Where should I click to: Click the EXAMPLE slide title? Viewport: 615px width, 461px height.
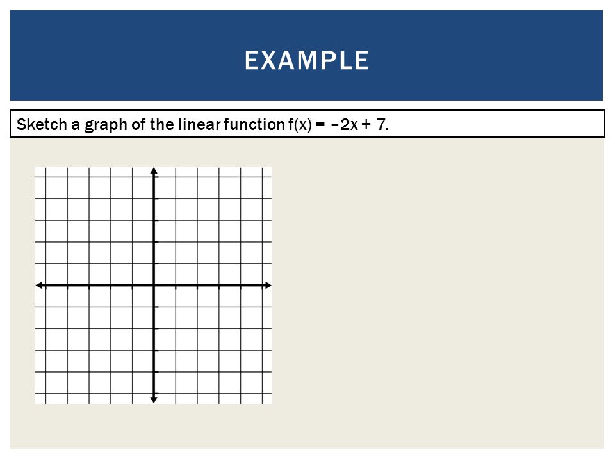click(307, 60)
